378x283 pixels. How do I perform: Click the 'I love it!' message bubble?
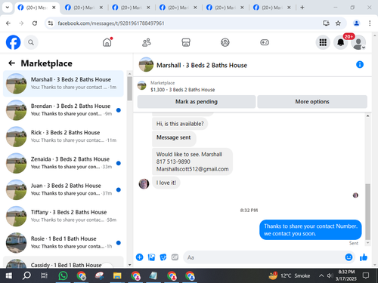coord(166,183)
